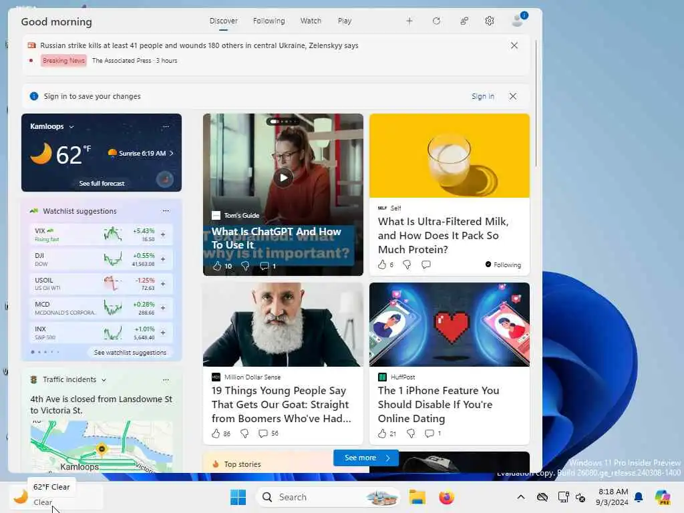Show hidden tray icons chevron
Image resolution: width=684 pixels, height=513 pixels.
click(521, 497)
